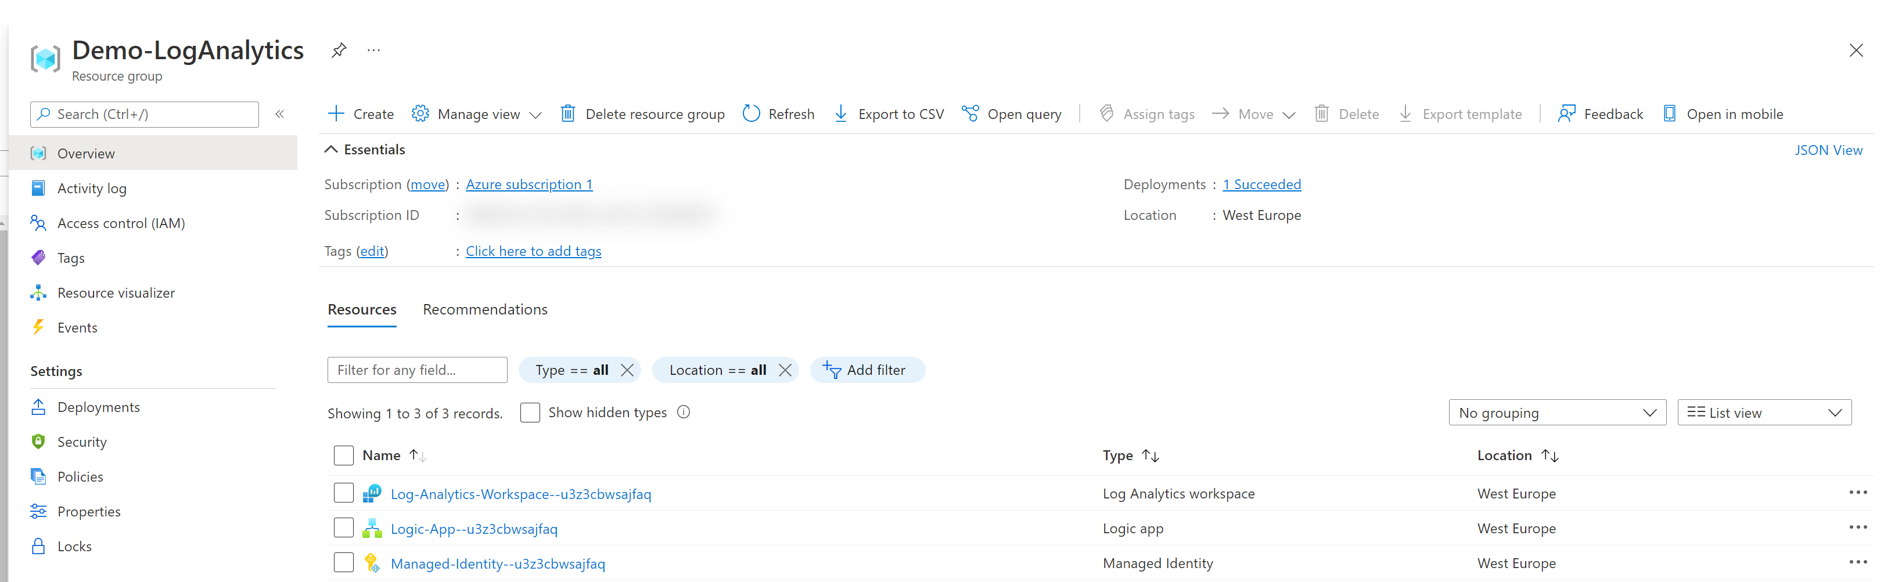Click the info icon next to Show hidden types
Viewport: 1884px width, 582px height.
683,411
